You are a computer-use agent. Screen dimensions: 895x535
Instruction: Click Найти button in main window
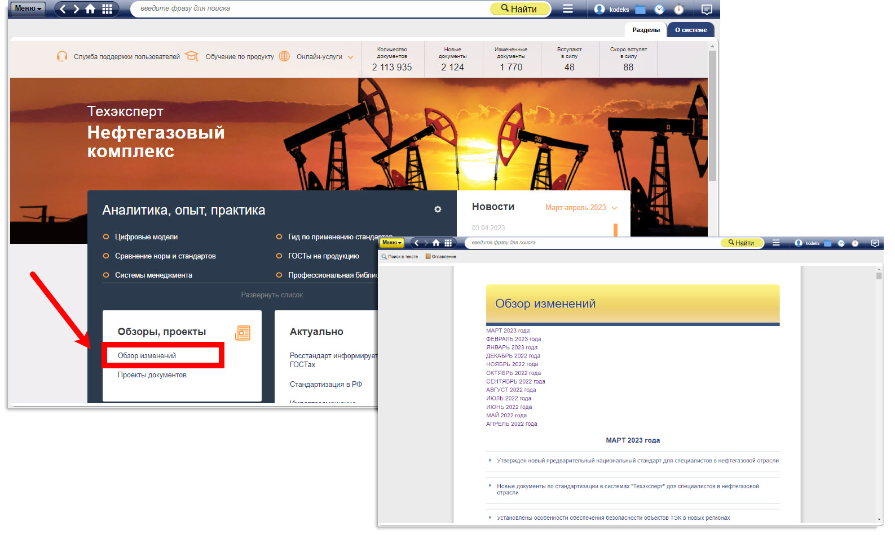coord(519,9)
